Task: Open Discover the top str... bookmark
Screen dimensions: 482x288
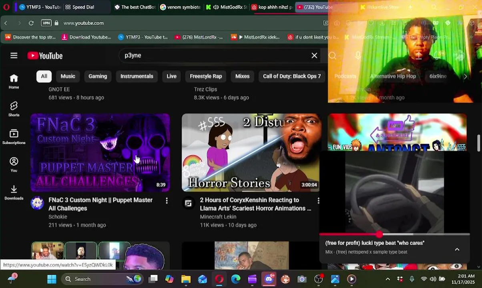Action: click(30, 37)
